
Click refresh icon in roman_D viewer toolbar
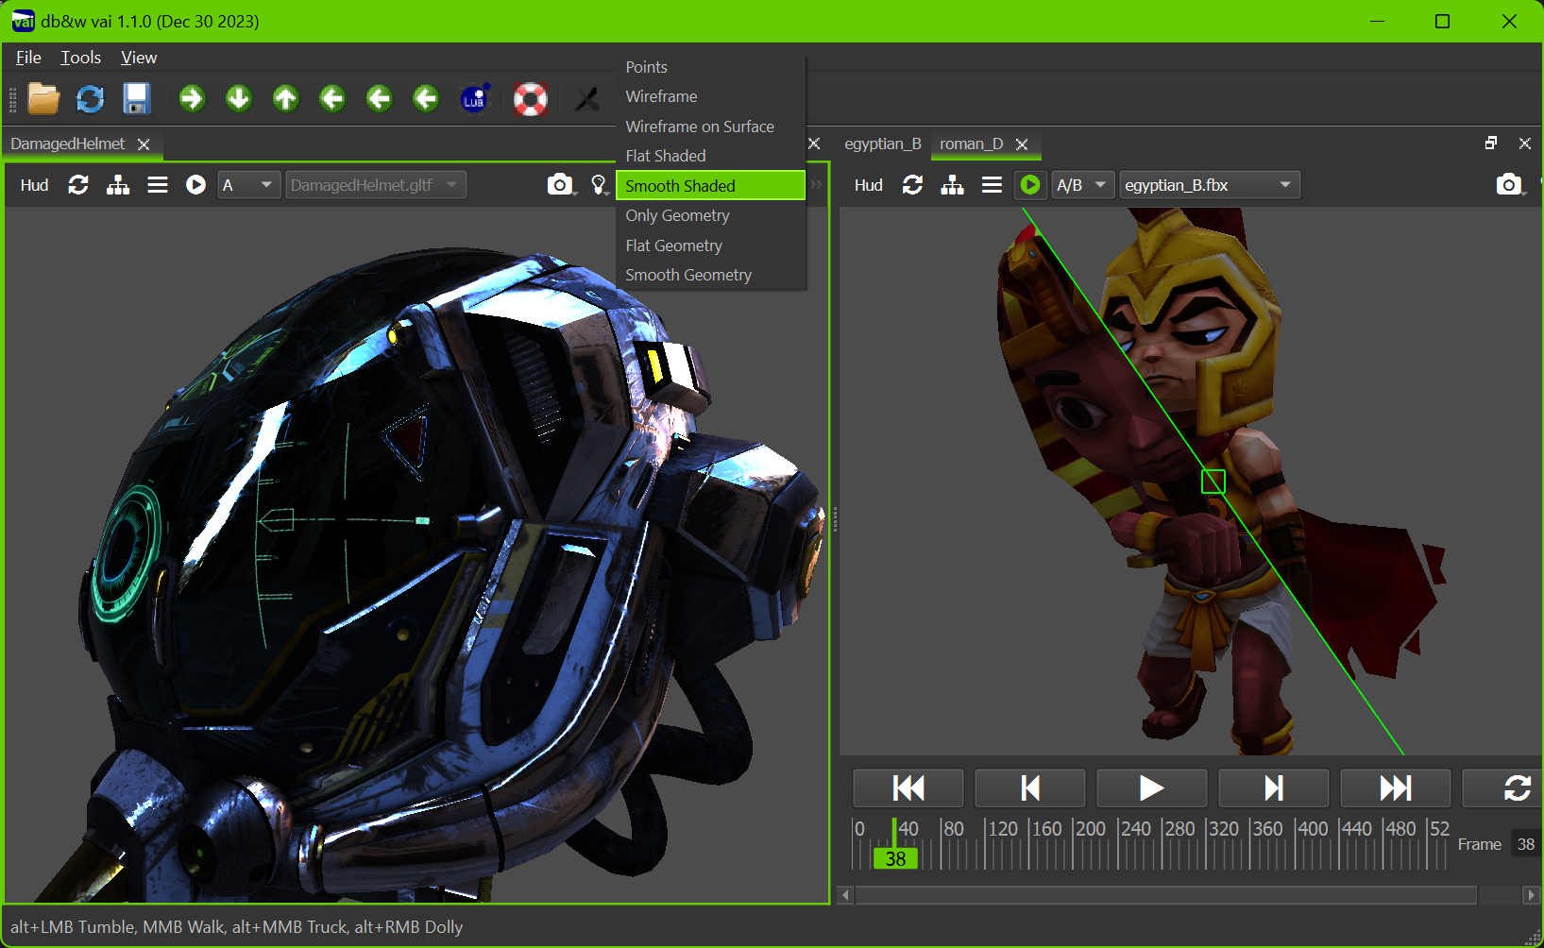912,185
